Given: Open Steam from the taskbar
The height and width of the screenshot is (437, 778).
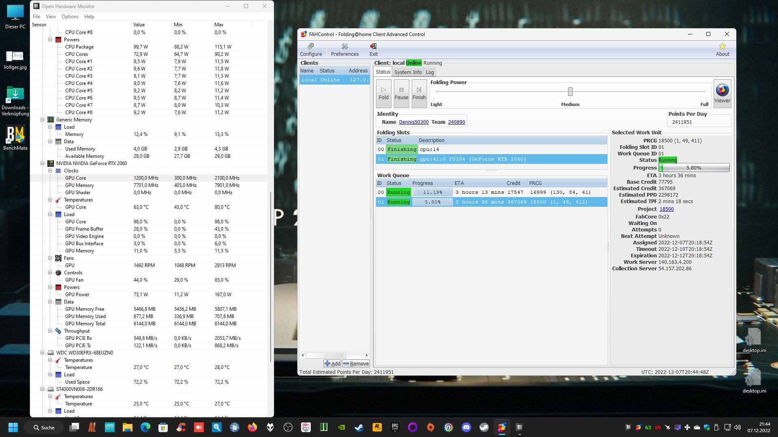Looking at the screenshot, I should 359,427.
